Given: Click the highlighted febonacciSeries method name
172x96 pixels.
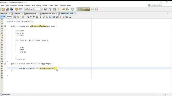Looking at the screenshot, I should click(x=38, y=26).
